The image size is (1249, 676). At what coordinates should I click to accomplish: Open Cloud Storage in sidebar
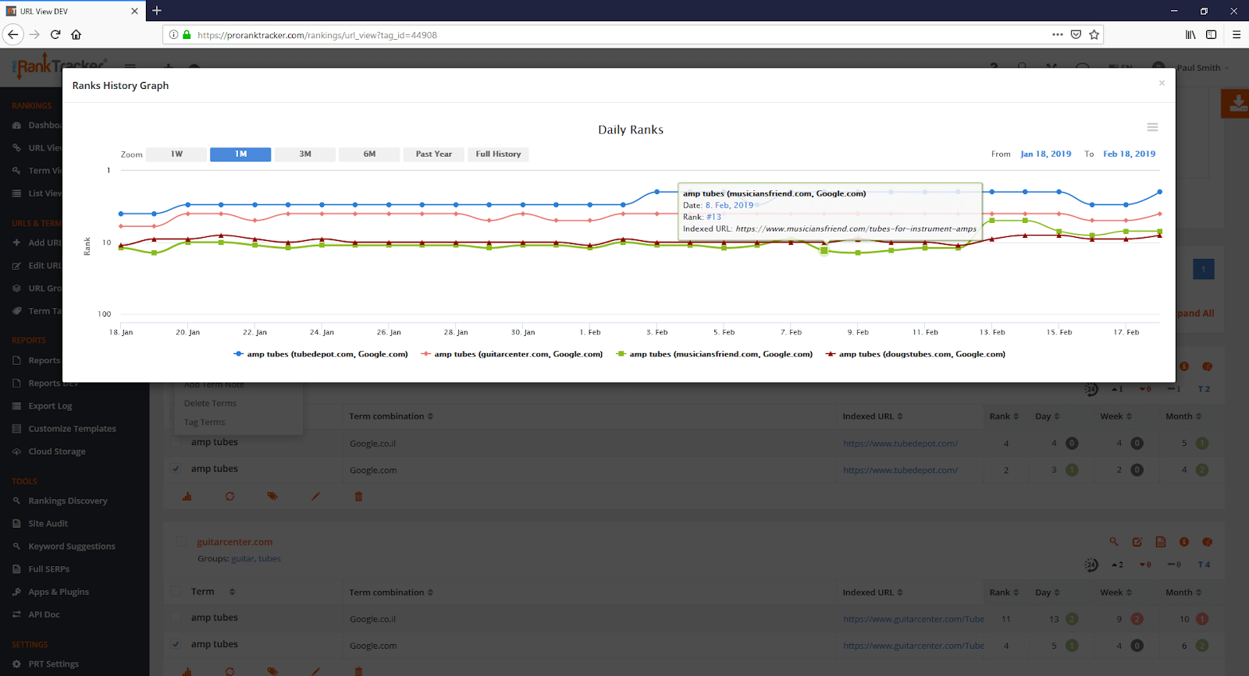(57, 451)
